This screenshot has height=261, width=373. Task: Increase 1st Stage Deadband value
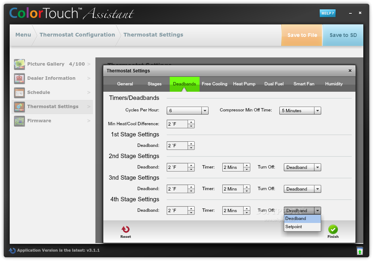click(191, 144)
